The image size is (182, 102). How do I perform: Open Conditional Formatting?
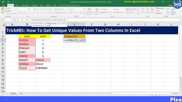tap(89, 11)
